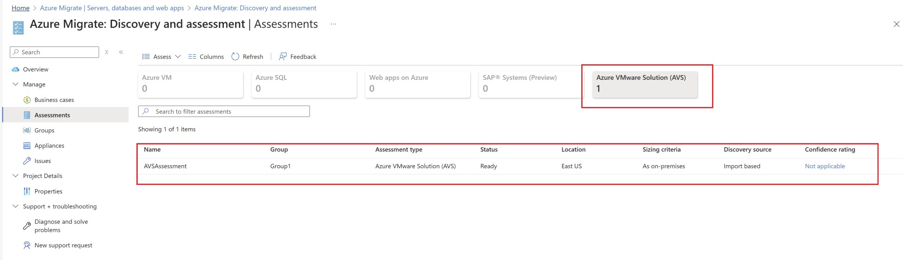Select the Azure VM assessments card

coord(190,84)
